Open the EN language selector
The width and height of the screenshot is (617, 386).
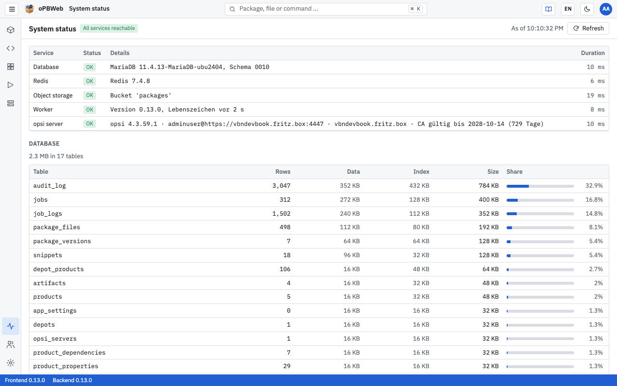click(x=568, y=9)
